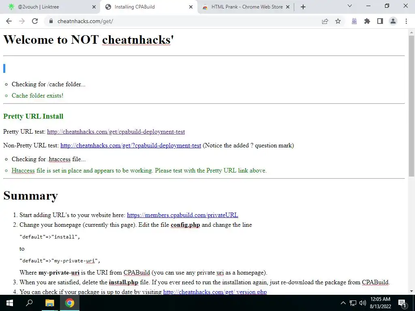
Task: Open Chrome's three-dot menu
Action: click(406, 21)
